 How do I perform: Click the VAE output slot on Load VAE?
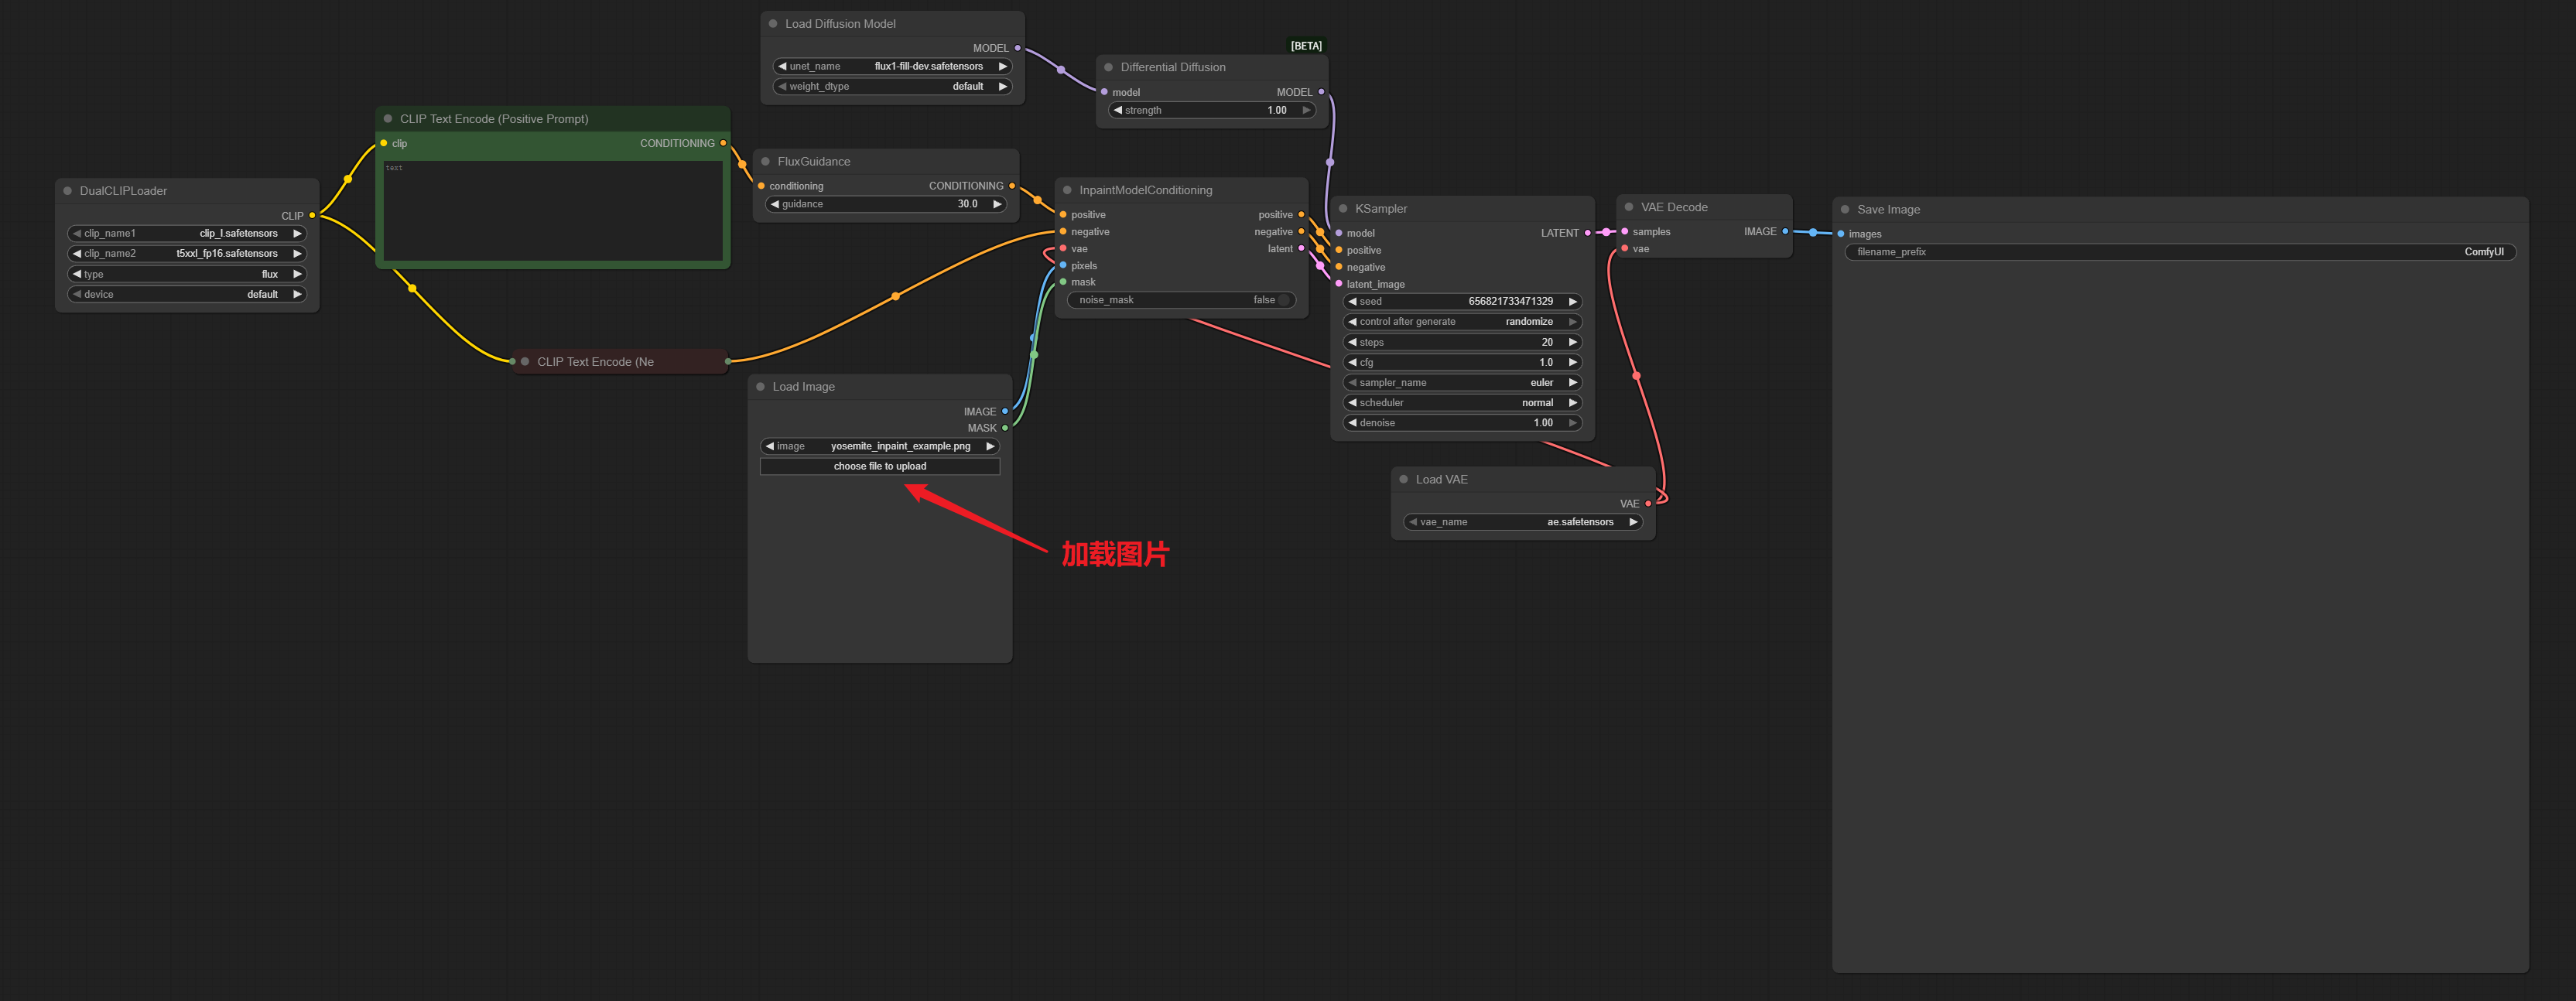1647,504
